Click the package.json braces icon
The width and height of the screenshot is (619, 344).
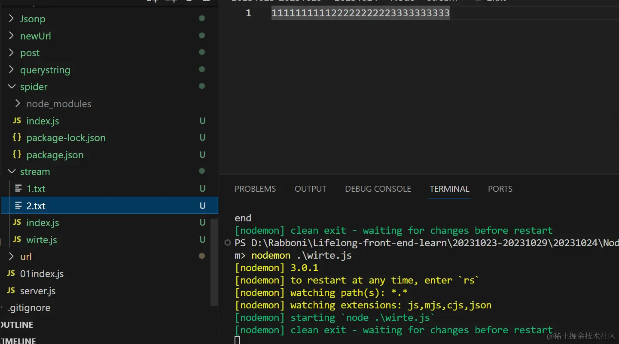(17, 155)
